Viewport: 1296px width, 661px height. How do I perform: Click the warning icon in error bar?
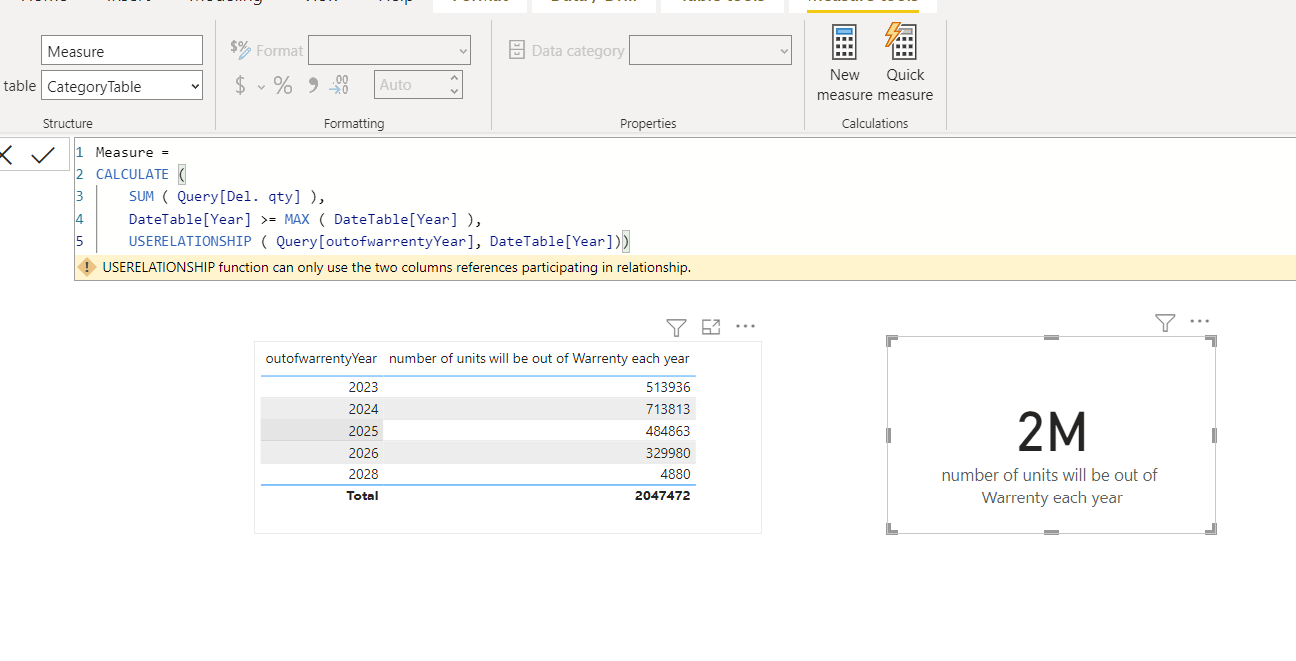tap(88, 267)
